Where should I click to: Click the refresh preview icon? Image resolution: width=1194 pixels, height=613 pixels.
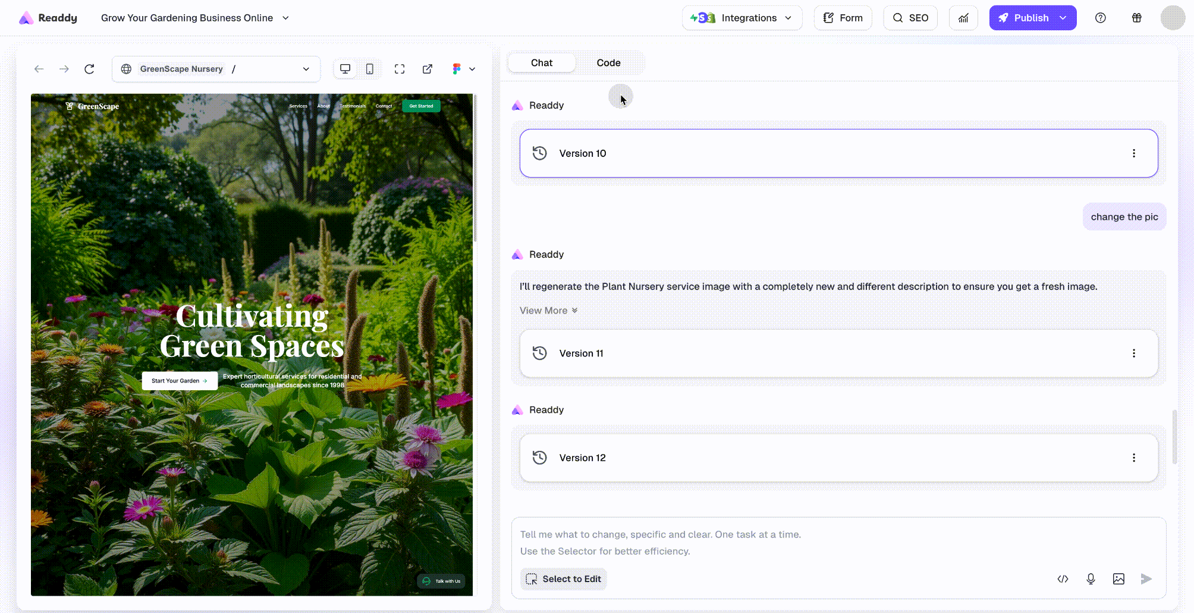coord(89,69)
